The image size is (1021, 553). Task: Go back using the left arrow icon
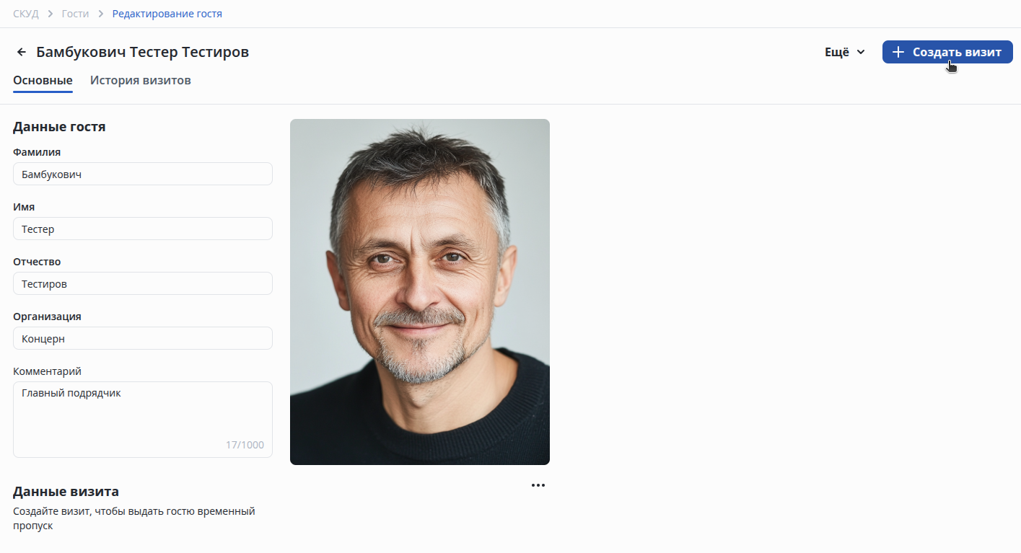tap(22, 52)
